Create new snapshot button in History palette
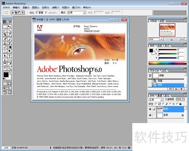 (176, 89)
